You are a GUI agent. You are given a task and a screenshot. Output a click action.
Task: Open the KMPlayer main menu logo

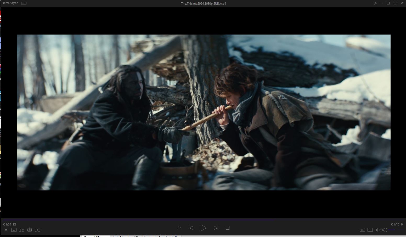[10, 3]
